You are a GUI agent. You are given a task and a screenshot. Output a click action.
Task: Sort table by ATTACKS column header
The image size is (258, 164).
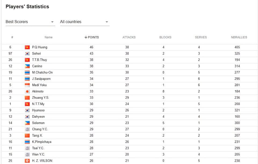click(x=129, y=37)
